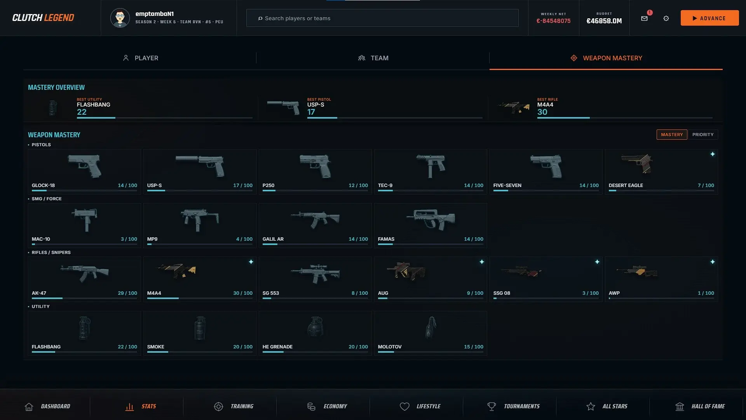This screenshot has height=420, width=746.
Task: Open the Economy section
Action: (x=327, y=406)
